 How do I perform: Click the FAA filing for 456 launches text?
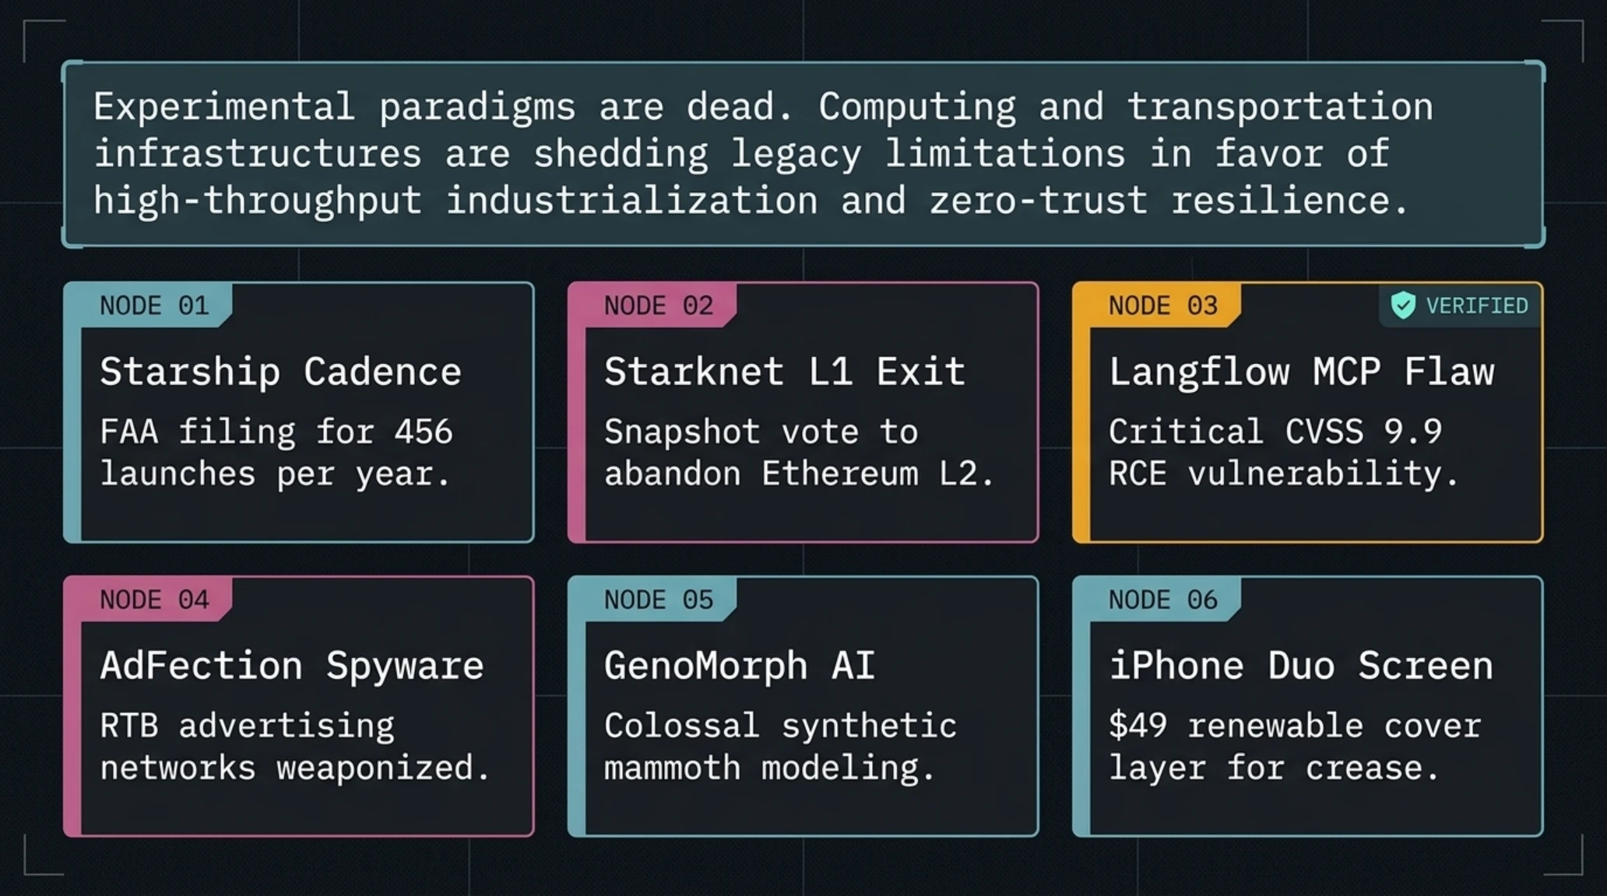point(276,453)
